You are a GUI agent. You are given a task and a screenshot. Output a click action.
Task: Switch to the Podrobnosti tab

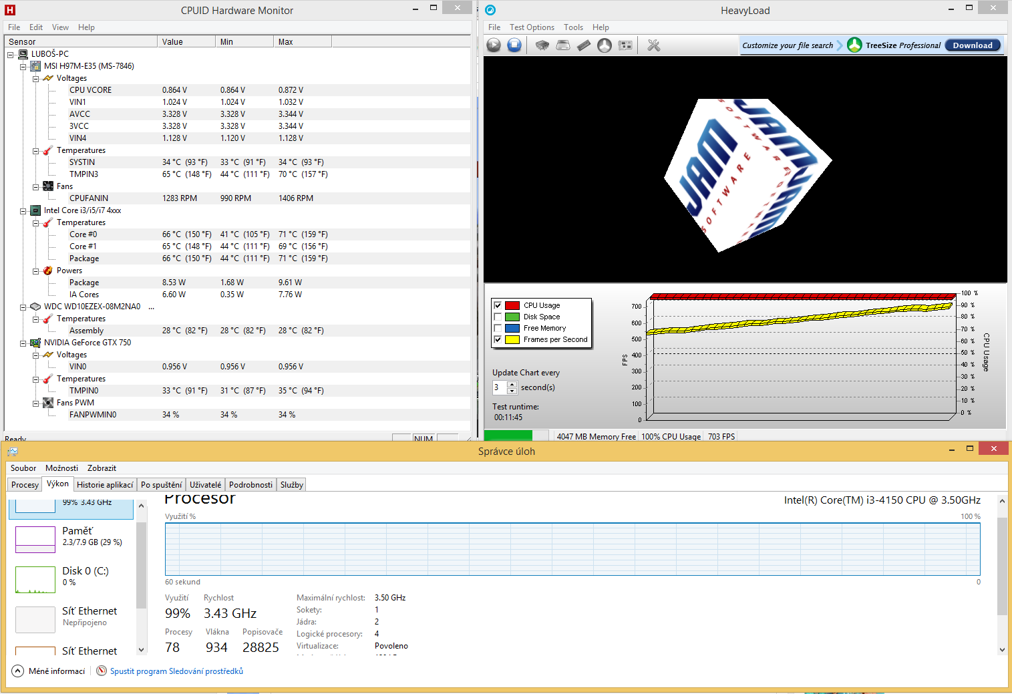tap(250, 485)
